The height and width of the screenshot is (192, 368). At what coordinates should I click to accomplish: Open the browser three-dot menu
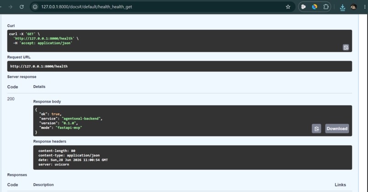tap(365, 7)
